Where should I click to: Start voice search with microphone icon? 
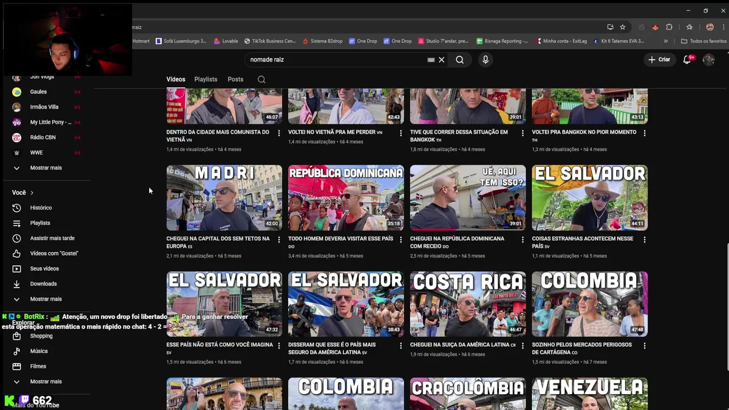pos(485,59)
